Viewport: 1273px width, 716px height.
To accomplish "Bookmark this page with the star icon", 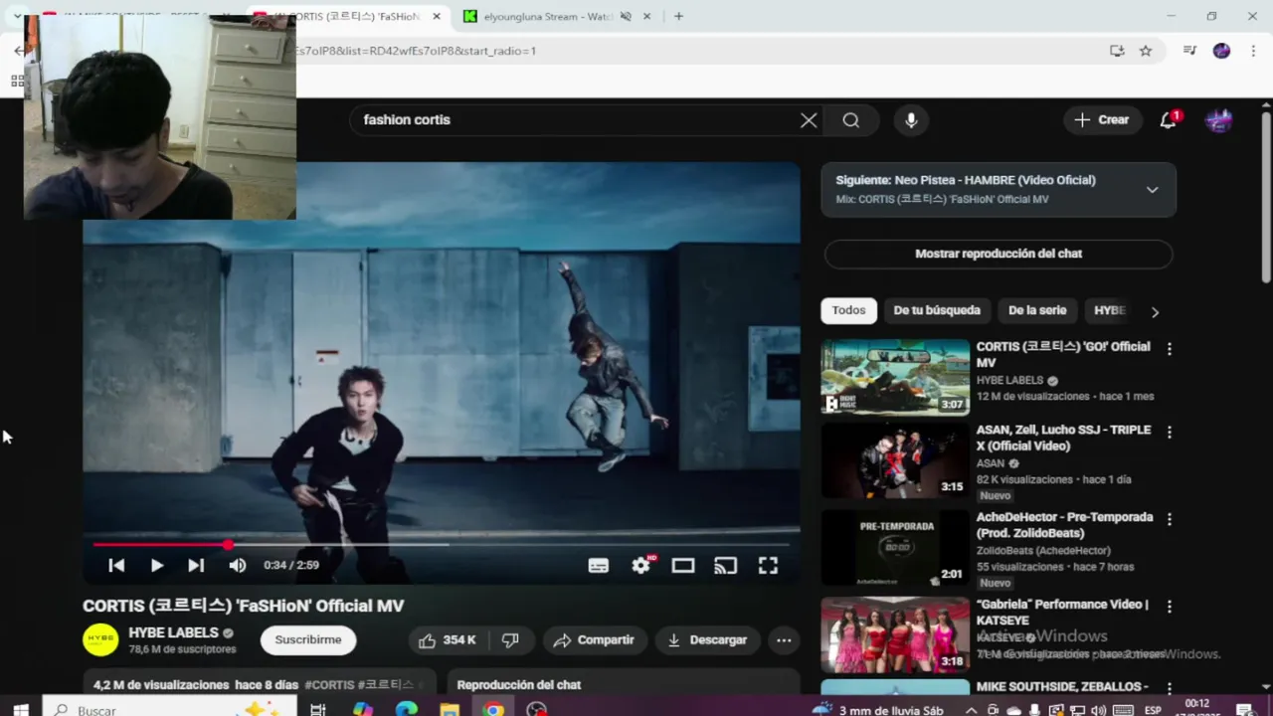I will click(x=1146, y=51).
